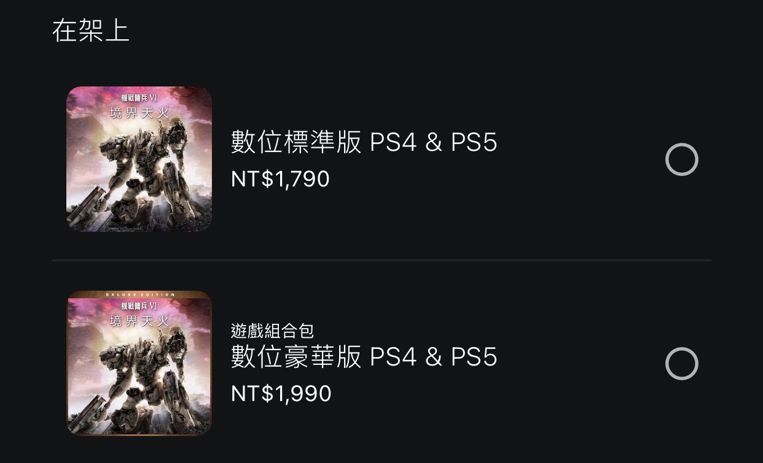Viewport: 763px width, 463px height.
Task: Click the 數位豪華版 PS4 & PS5 title
Action: pyautogui.click(x=364, y=357)
